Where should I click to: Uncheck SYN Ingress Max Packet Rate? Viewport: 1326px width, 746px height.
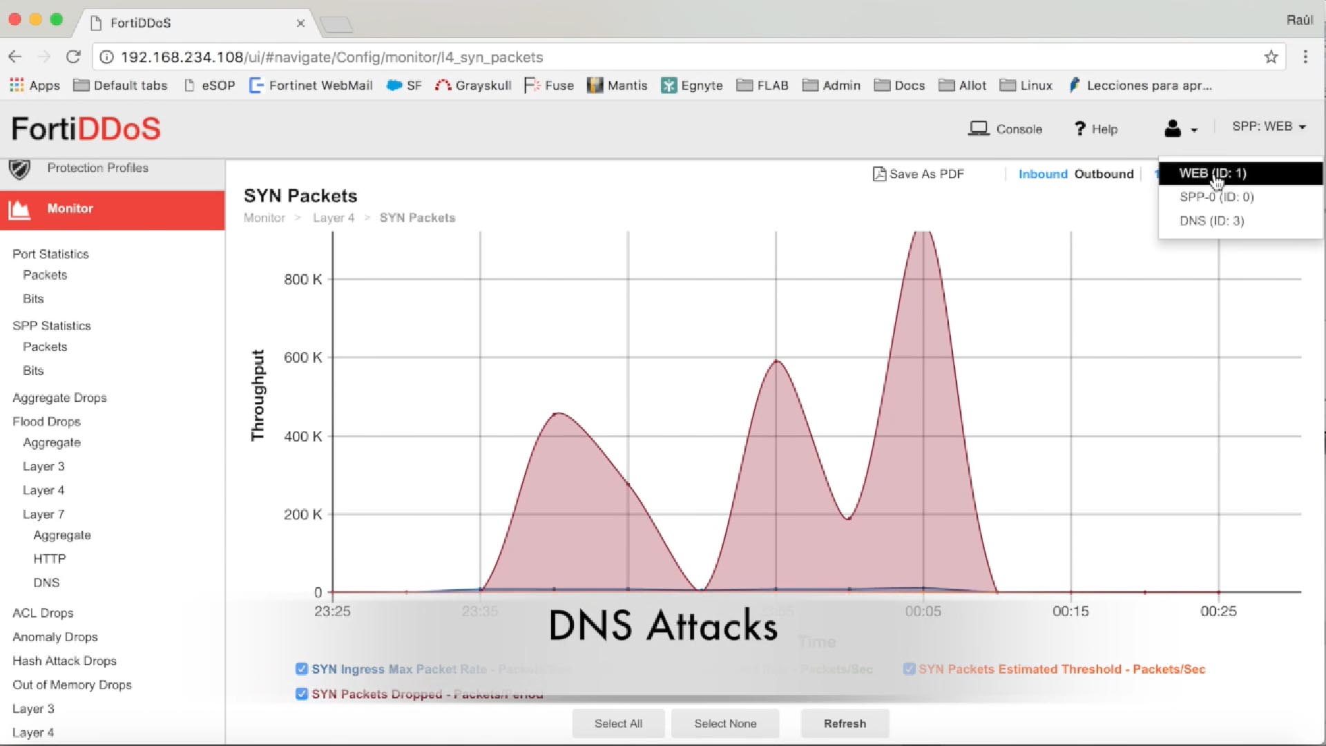pos(301,669)
